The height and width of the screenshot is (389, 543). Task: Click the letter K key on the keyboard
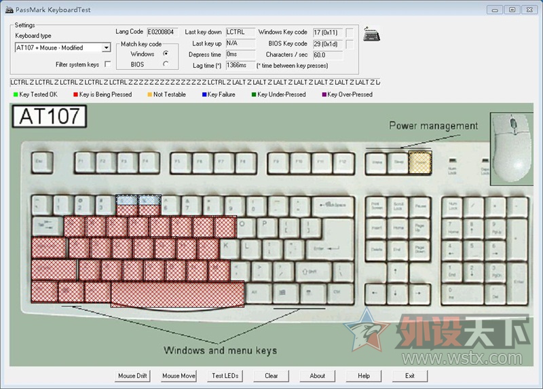click(230, 248)
